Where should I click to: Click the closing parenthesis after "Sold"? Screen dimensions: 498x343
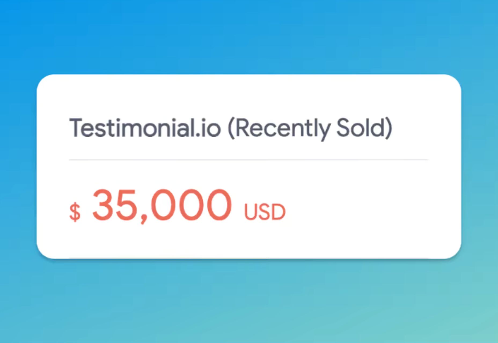(x=389, y=129)
